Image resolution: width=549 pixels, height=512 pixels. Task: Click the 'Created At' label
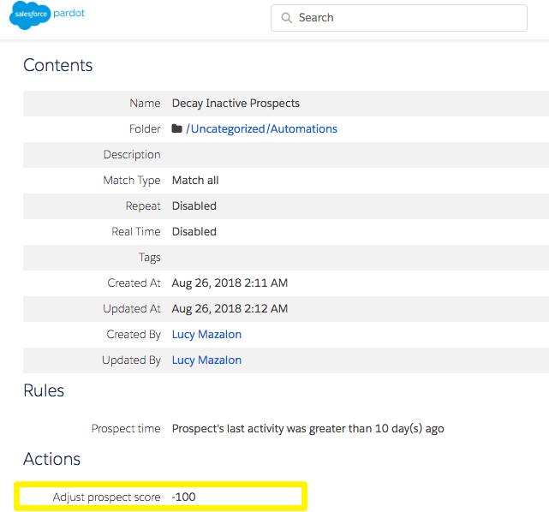134,283
